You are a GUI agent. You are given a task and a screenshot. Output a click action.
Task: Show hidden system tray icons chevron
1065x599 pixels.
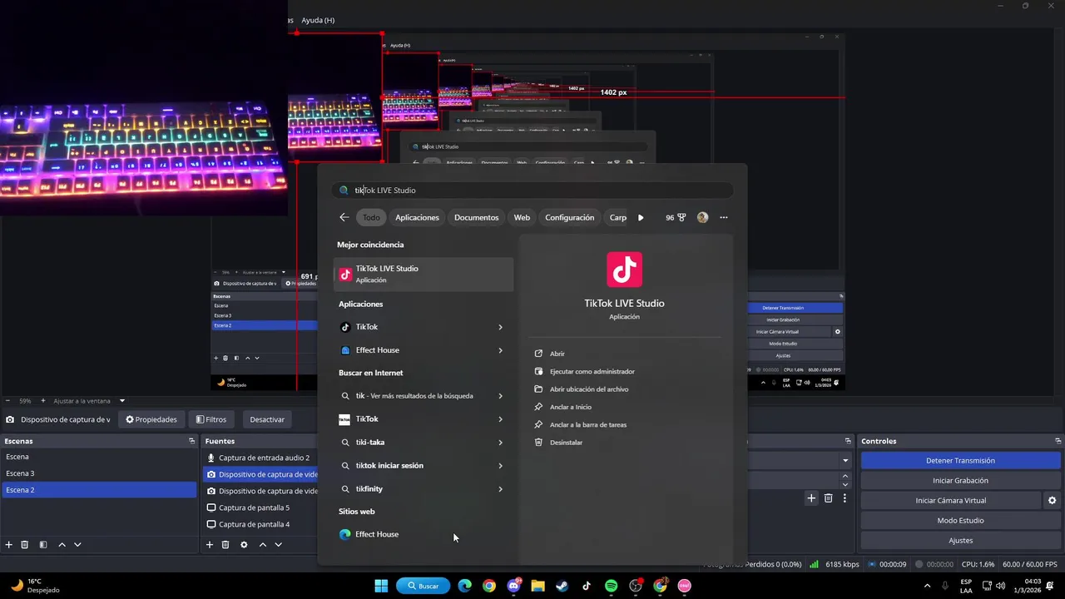coord(928,586)
